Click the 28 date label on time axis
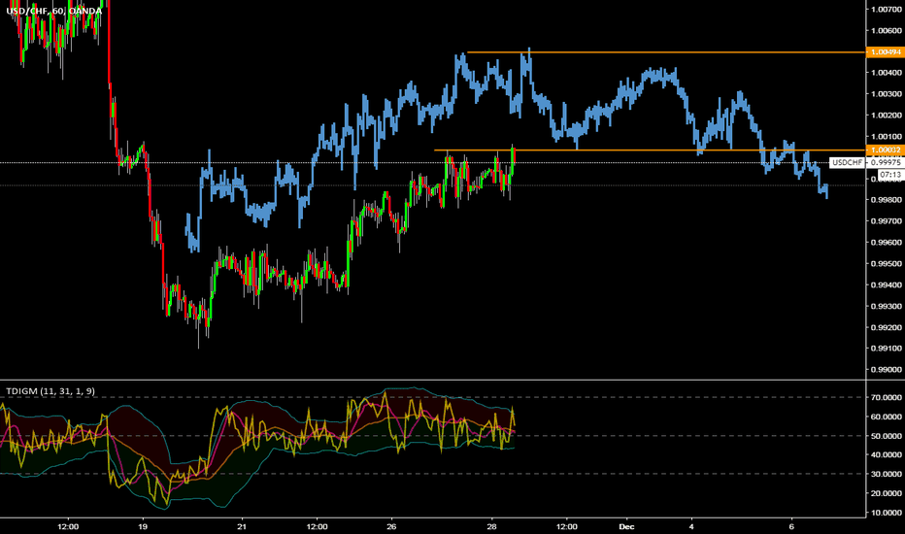The width and height of the screenshot is (905, 534). coord(491,526)
